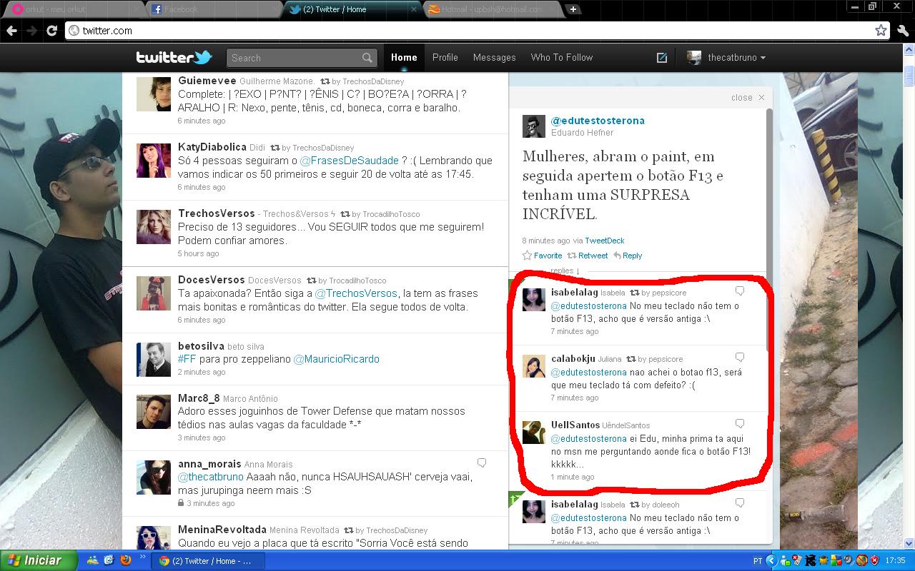Open the @MauricioRicardo mention link
Image resolution: width=915 pixels, height=571 pixels.
pyautogui.click(x=337, y=359)
